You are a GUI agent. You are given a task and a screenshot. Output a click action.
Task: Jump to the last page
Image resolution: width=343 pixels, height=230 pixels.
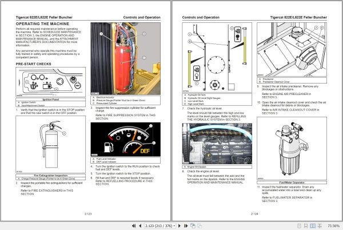[186, 225]
